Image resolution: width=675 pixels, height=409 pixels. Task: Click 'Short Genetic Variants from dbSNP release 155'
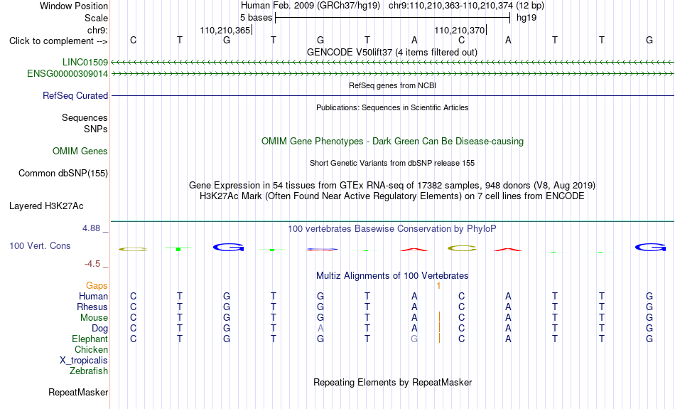[x=392, y=163]
